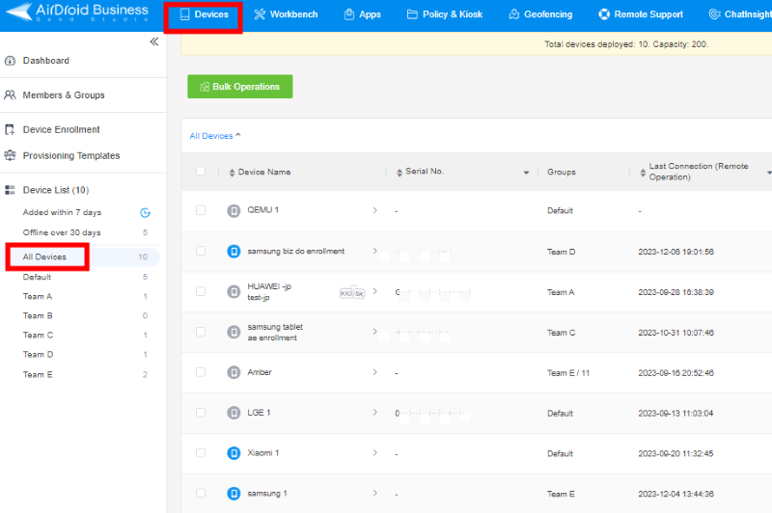
Task: Click the device icon next to QEMU 1
Action: pyautogui.click(x=234, y=210)
